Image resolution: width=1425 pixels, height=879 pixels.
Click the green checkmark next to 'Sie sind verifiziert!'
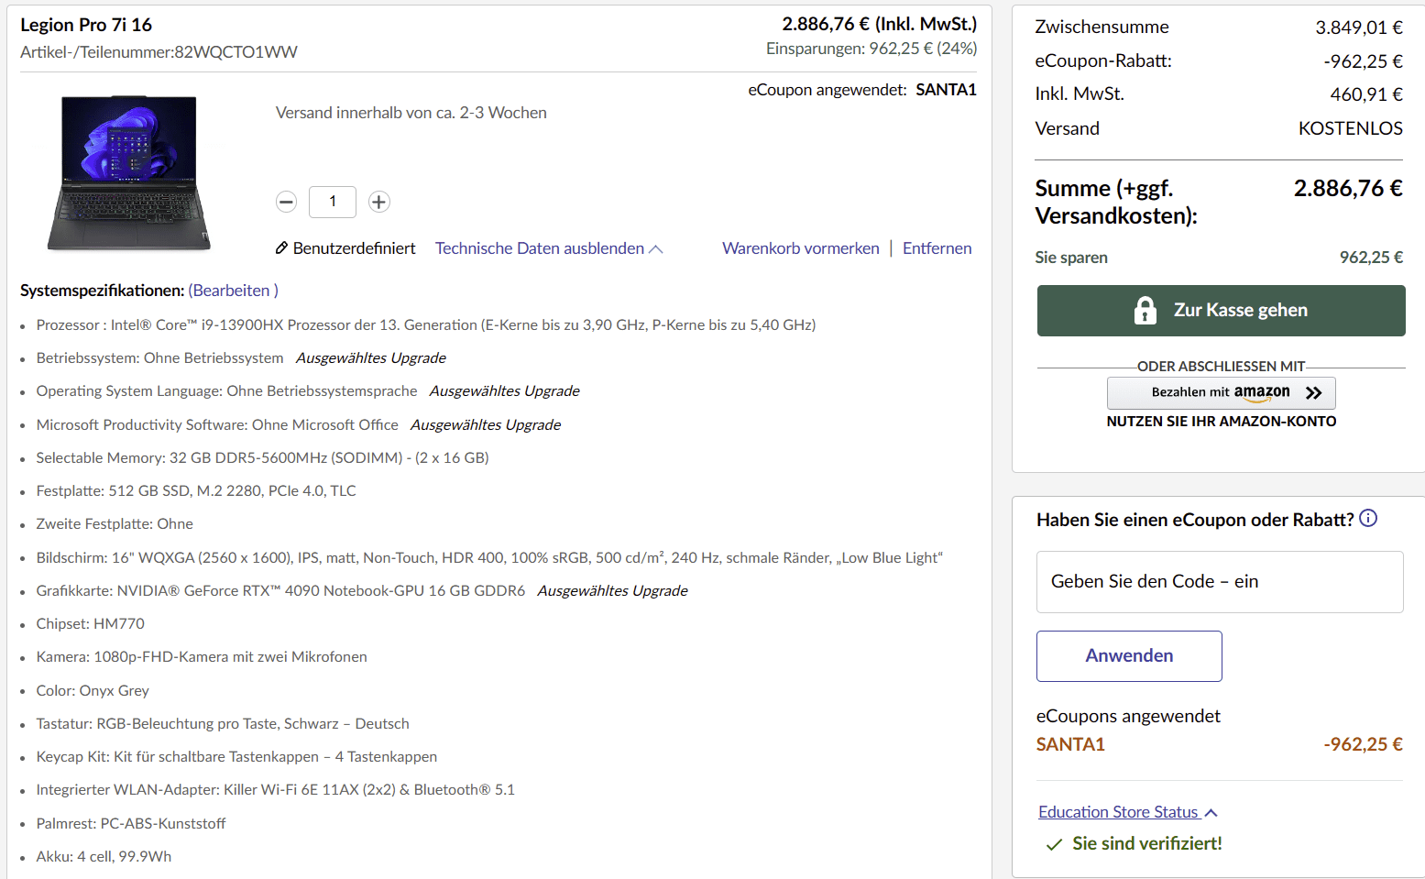(1055, 844)
